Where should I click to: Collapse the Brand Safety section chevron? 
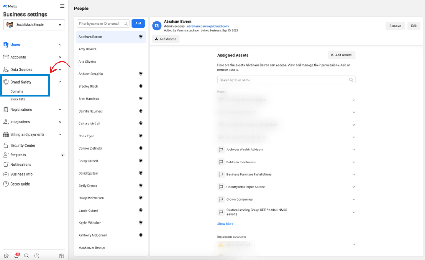point(60,82)
